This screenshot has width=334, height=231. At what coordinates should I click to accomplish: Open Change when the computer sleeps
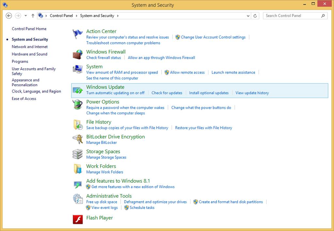pyautogui.click(x=115, y=113)
